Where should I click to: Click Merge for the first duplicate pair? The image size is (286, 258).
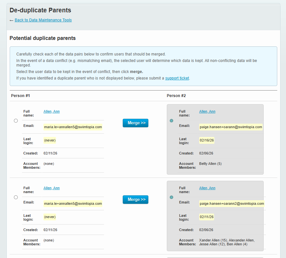[135, 123]
